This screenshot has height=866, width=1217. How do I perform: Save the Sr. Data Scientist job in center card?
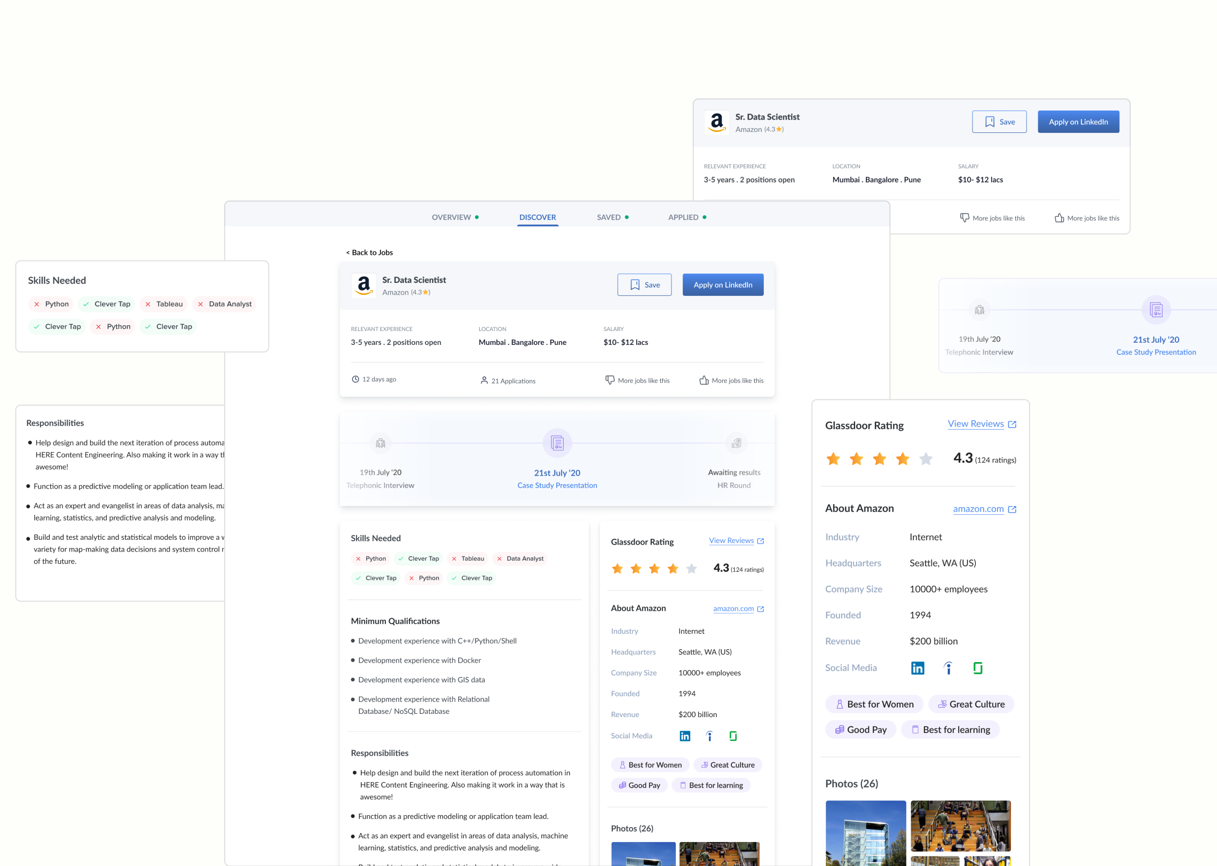coord(644,285)
